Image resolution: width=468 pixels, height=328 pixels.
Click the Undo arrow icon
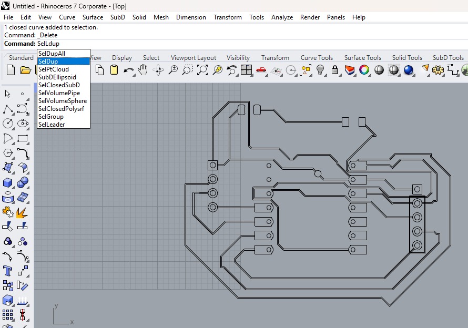(128, 70)
